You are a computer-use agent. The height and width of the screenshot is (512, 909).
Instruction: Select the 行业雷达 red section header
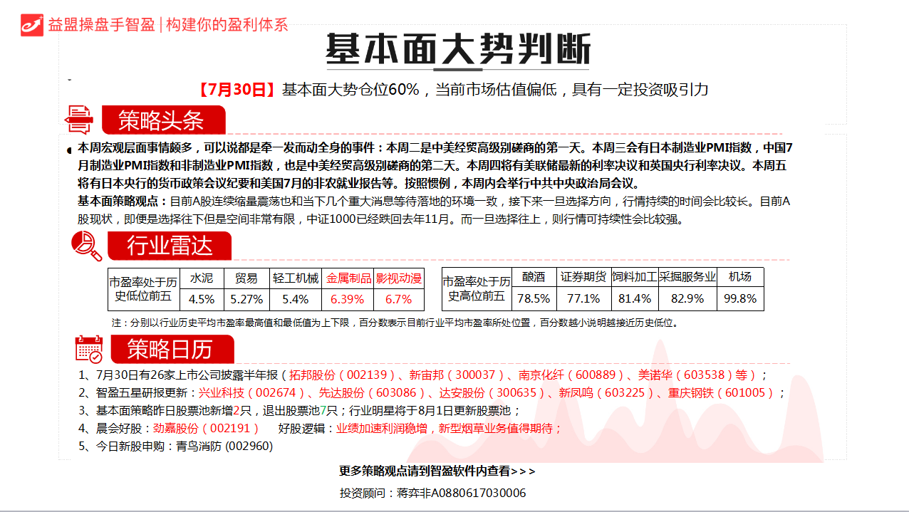coord(170,246)
